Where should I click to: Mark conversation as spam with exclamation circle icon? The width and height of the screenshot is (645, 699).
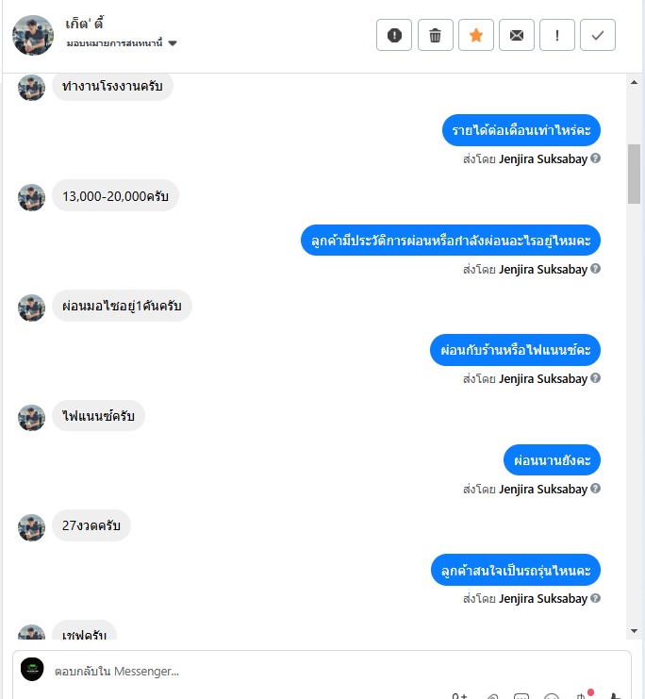point(394,35)
